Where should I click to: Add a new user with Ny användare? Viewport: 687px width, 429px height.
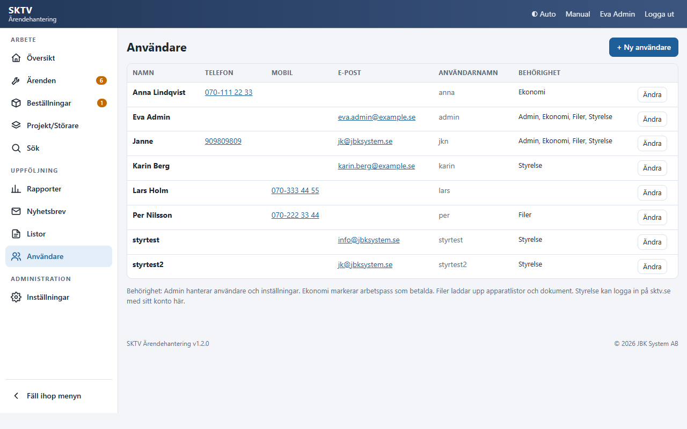tap(644, 47)
